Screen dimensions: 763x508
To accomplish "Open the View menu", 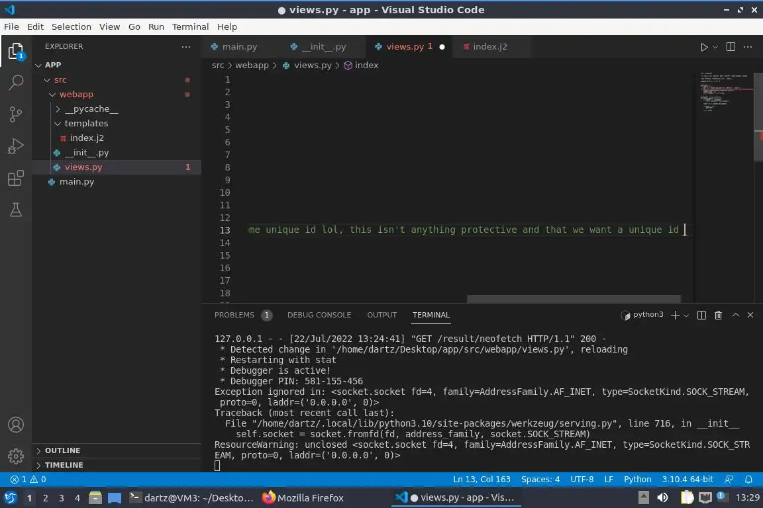I will [109, 26].
